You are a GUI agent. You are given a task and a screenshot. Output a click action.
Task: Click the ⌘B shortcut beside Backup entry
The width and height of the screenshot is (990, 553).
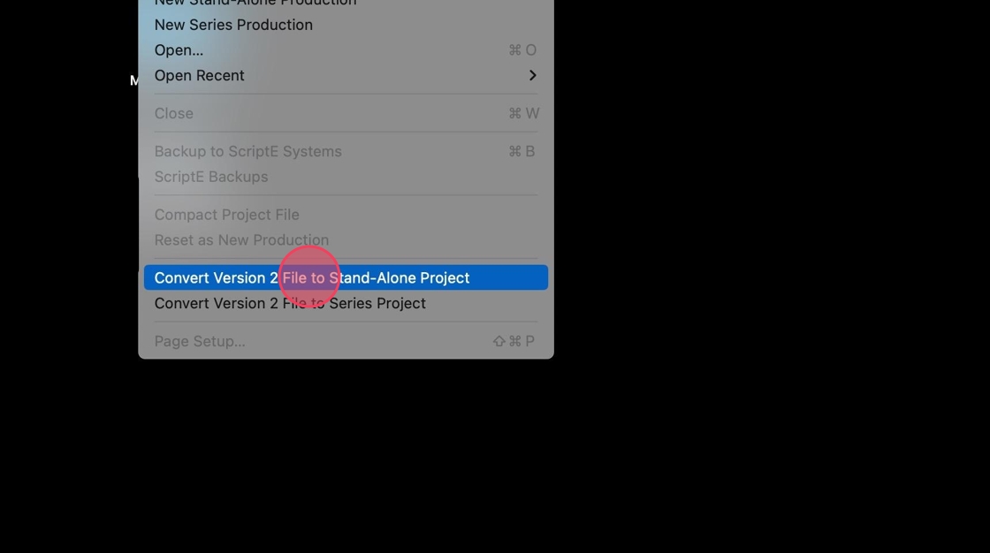click(x=522, y=151)
